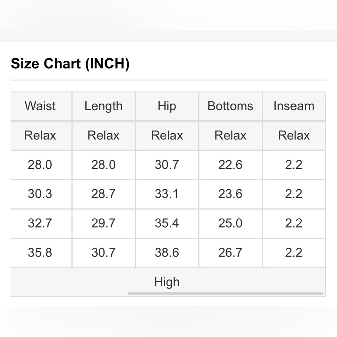Select the Hip column header
337x337 pixels.
(x=167, y=106)
